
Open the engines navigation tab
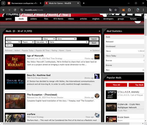[96, 19]
